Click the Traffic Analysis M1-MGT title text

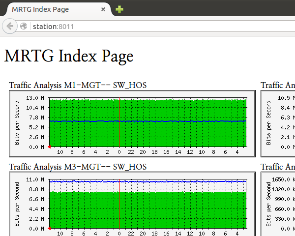point(78,86)
